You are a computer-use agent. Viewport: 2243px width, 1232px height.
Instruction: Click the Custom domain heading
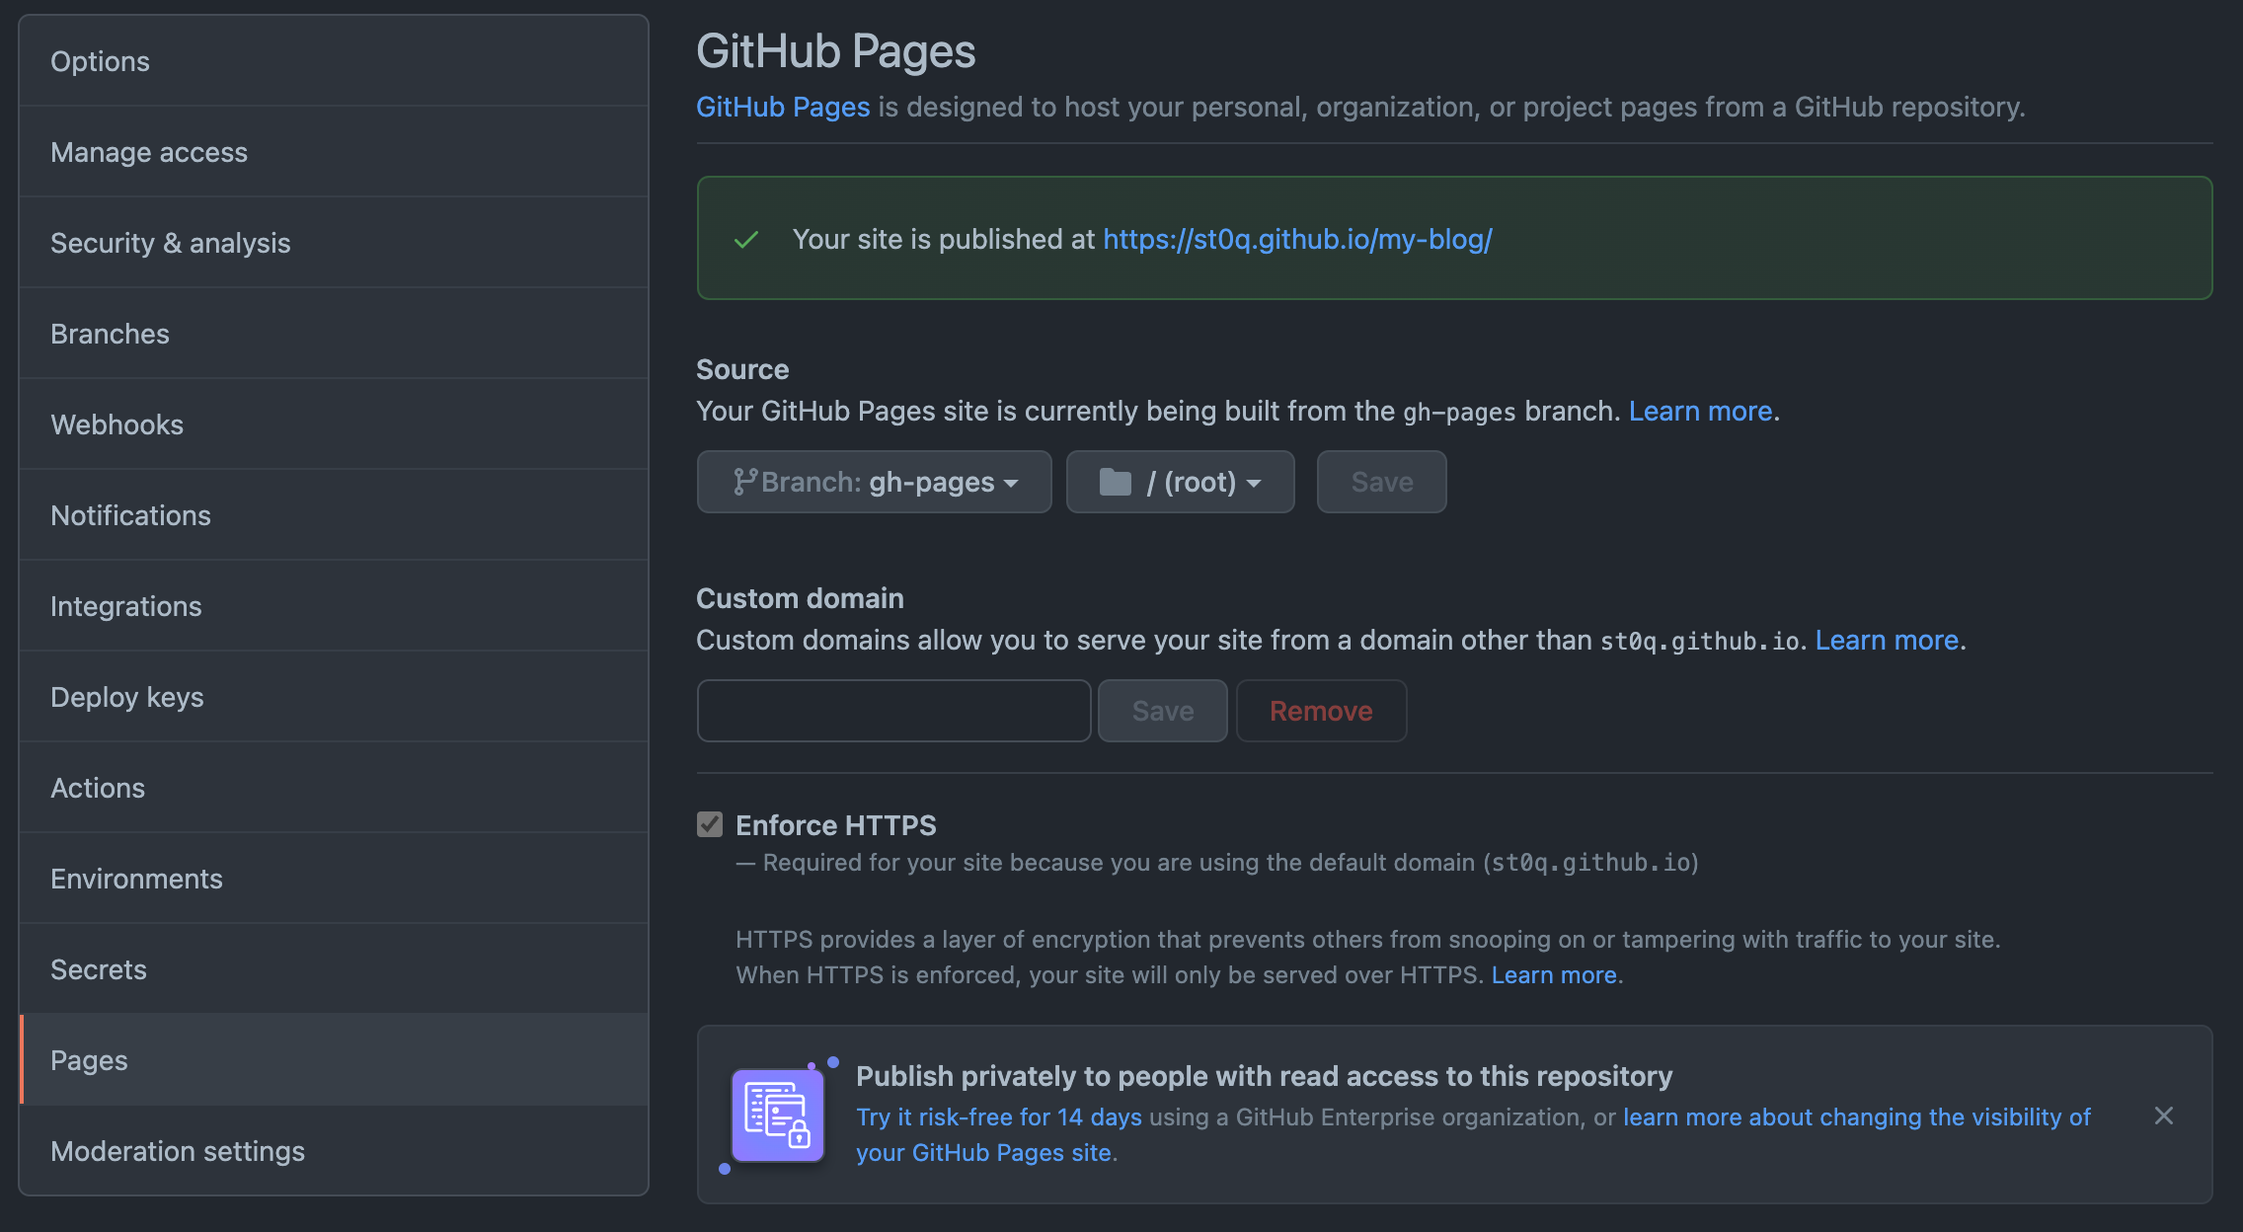[x=800, y=598]
